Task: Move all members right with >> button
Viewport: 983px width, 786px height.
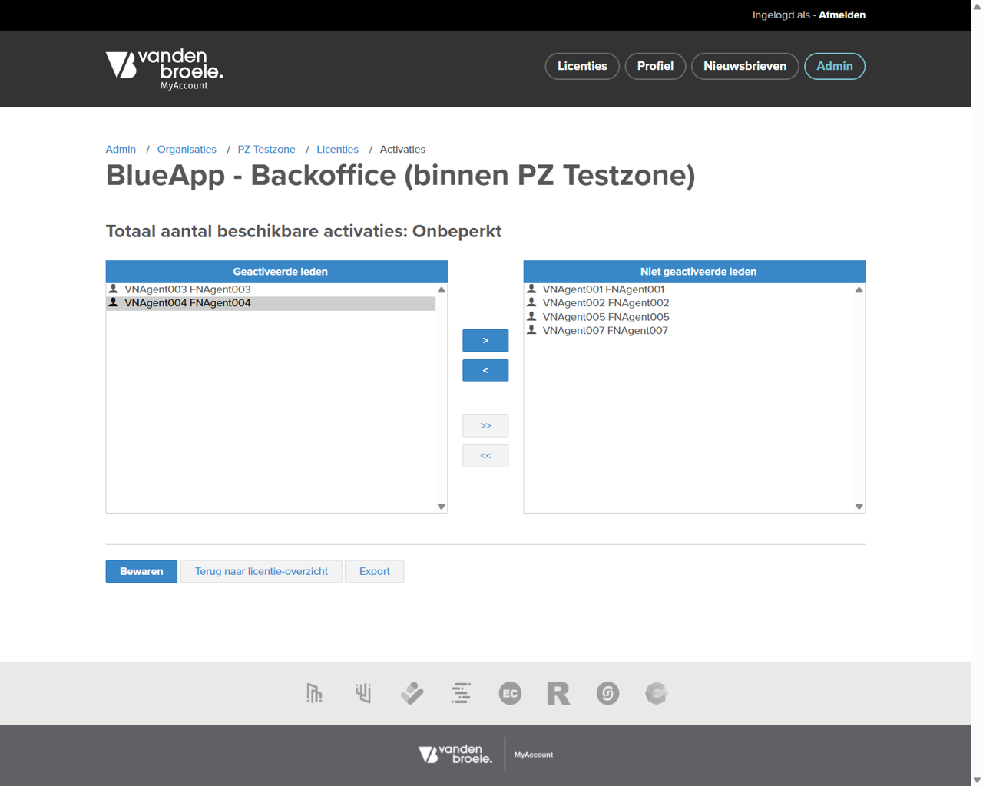Action: pyautogui.click(x=485, y=426)
